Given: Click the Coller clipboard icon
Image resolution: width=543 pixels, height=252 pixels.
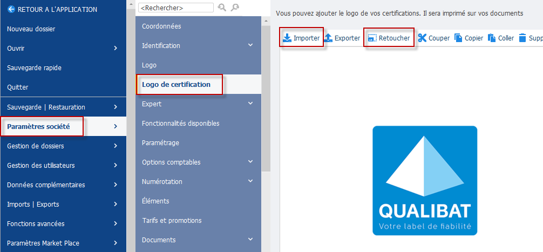Looking at the screenshot, I should click(x=492, y=38).
